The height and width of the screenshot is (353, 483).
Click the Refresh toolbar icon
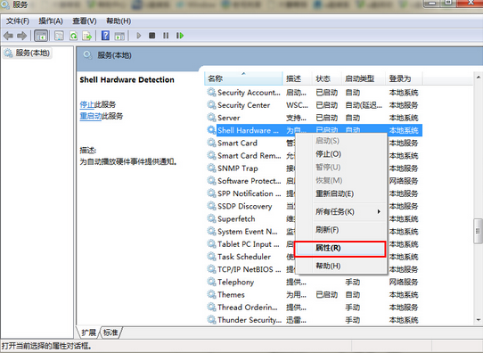(73, 36)
